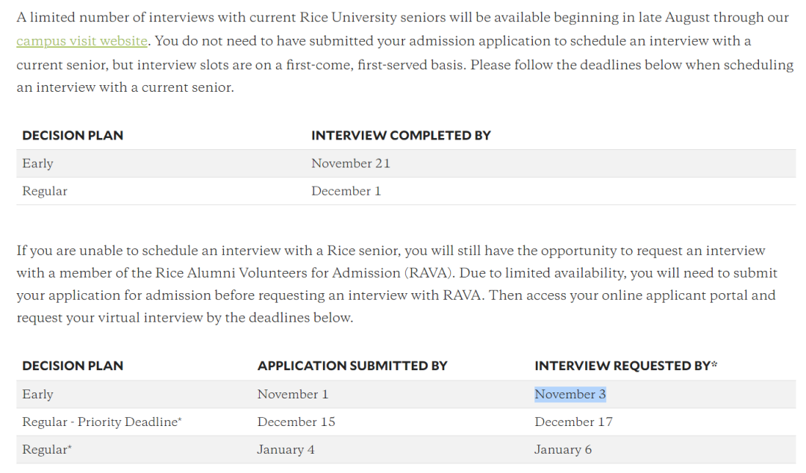Click the highlighted November 3 date
This screenshot has height=473, width=806.
[x=570, y=395]
